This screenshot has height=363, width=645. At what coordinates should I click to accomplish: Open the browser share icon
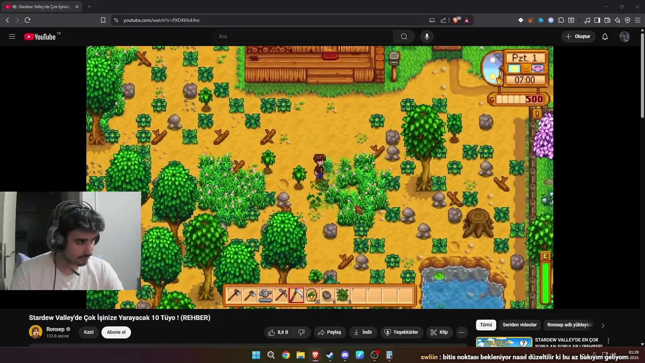pos(443,20)
